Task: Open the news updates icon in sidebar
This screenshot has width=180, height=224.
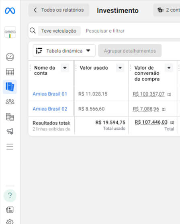Action: tap(10, 209)
